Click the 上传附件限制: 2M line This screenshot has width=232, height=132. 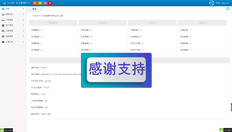[39, 101]
